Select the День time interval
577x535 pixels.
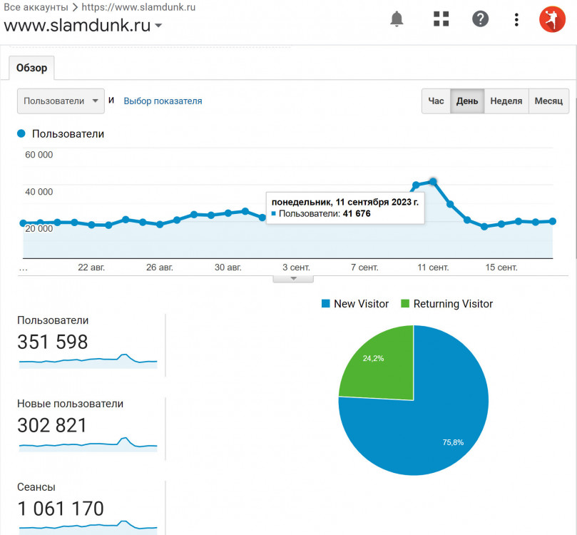[x=467, y=101]
